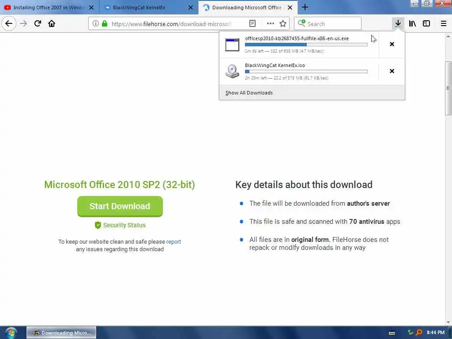Click officesp2010-kb2687455-fullfile-x86-en-us.exe filename

pos(297,38)
